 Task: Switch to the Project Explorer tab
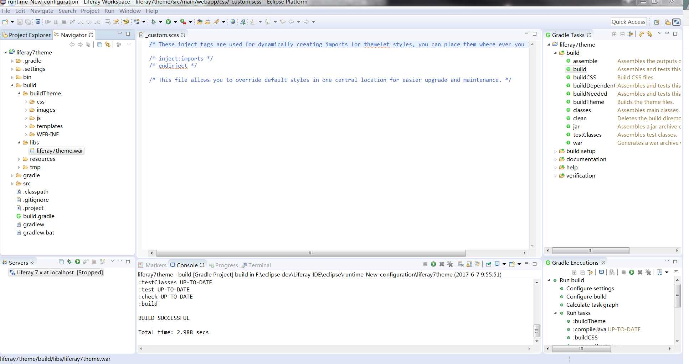(26, 35)
